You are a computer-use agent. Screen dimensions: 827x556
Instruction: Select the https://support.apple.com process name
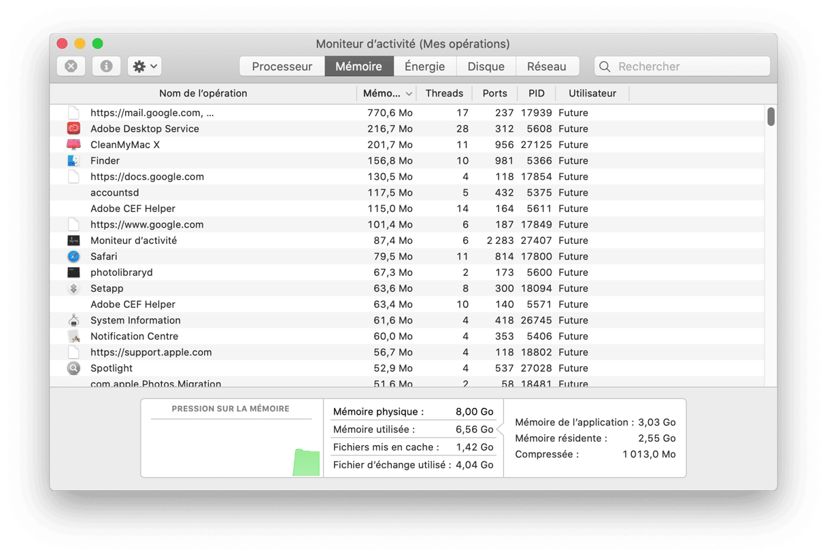[151, 352]
